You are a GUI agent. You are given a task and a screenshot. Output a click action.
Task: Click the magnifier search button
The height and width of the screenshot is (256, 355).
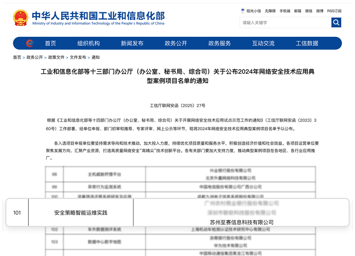336,22
